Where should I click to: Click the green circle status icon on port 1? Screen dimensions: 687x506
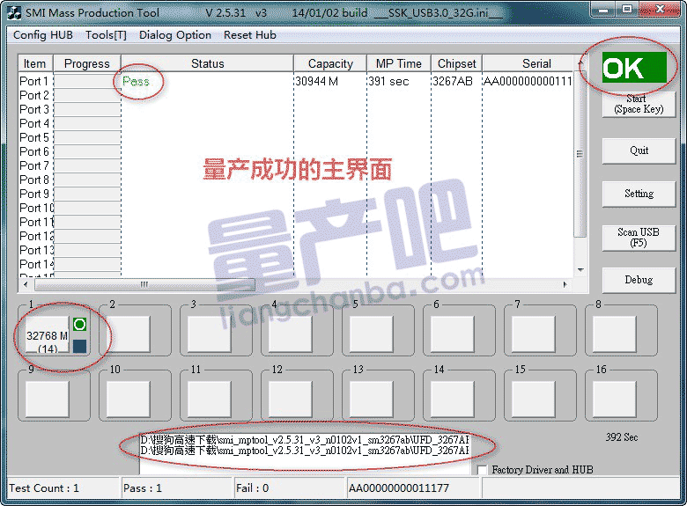80,325
